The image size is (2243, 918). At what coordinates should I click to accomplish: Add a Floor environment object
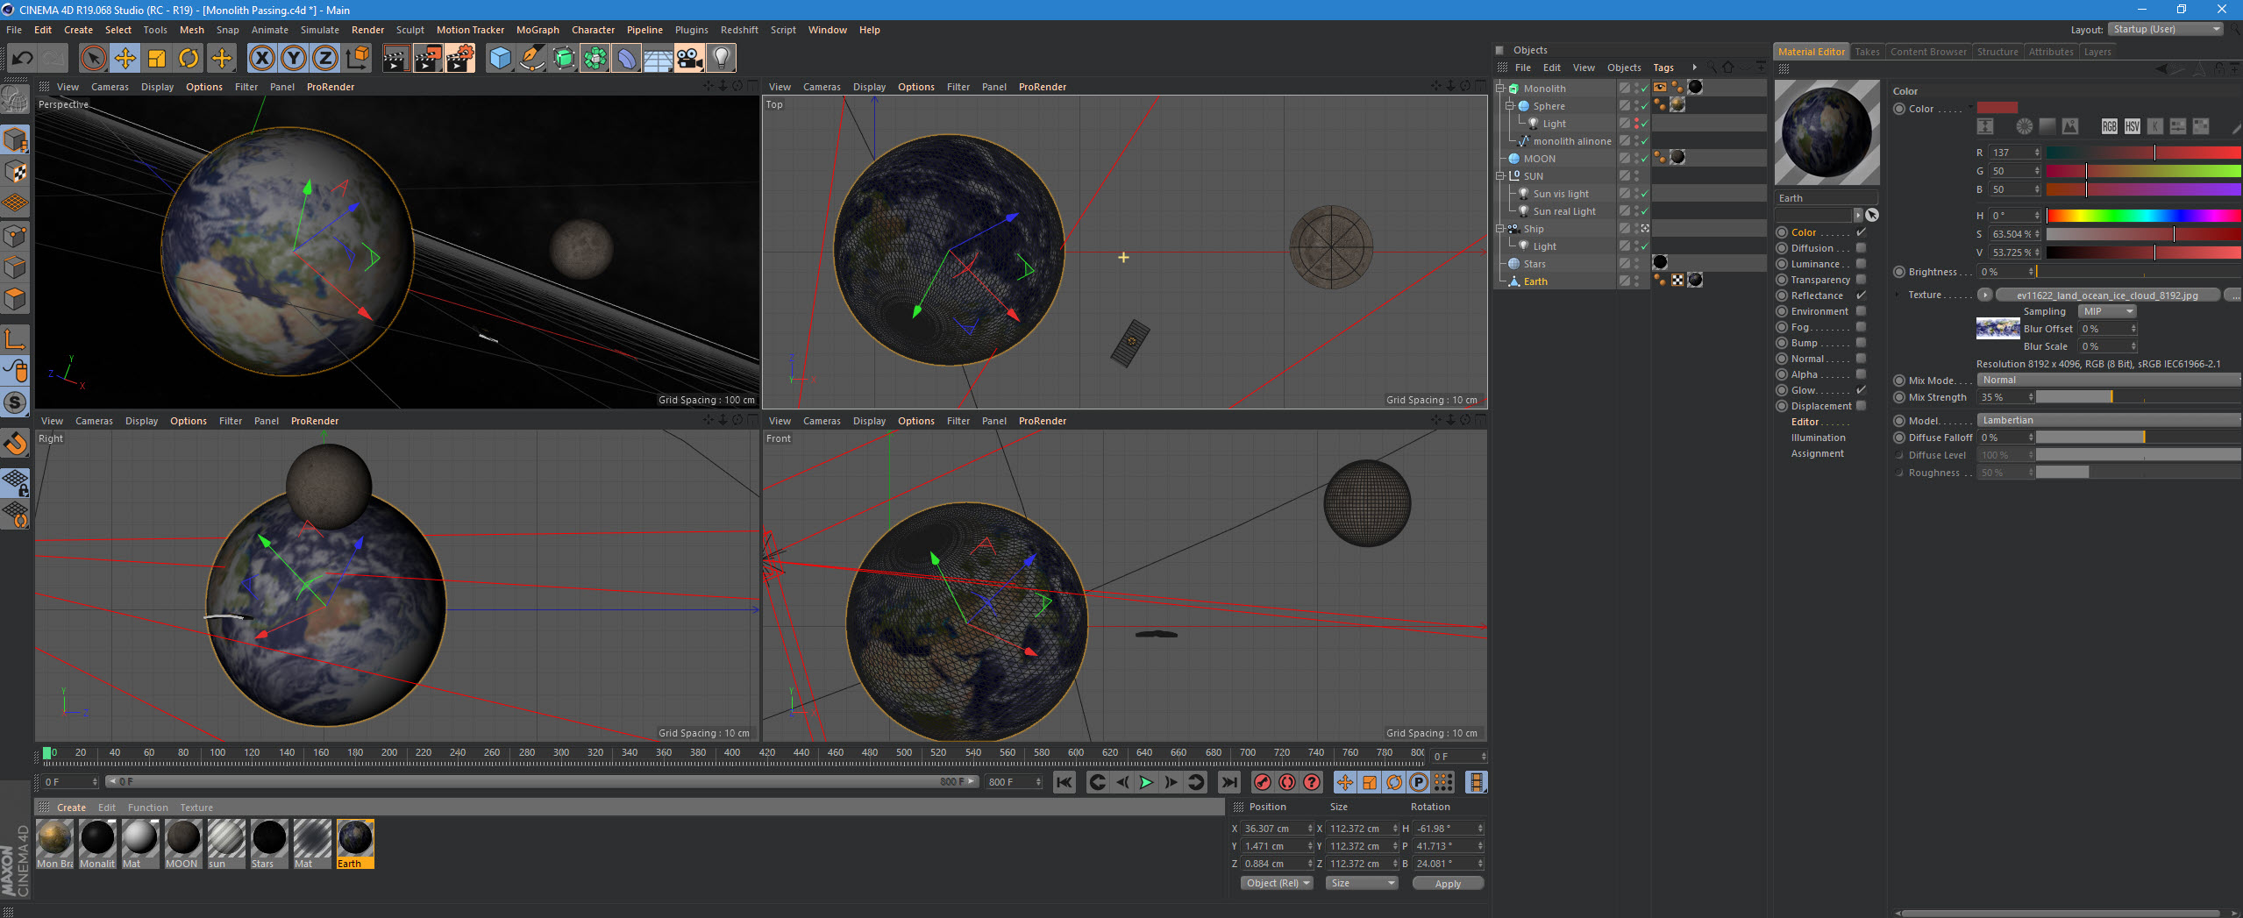(x=658, y=59)
